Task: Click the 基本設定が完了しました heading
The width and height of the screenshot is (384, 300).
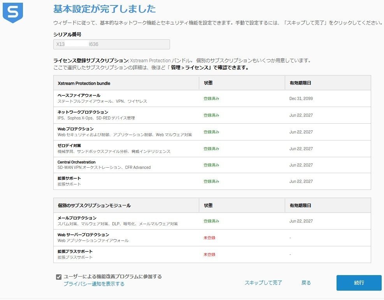Action: point(105,9)
